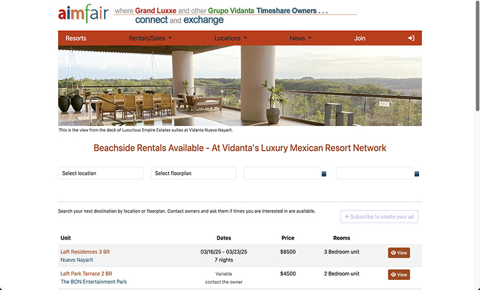
Task: Open Loft Residences 3 BR link
Action: pyautogui.click(x=85, y=252)
